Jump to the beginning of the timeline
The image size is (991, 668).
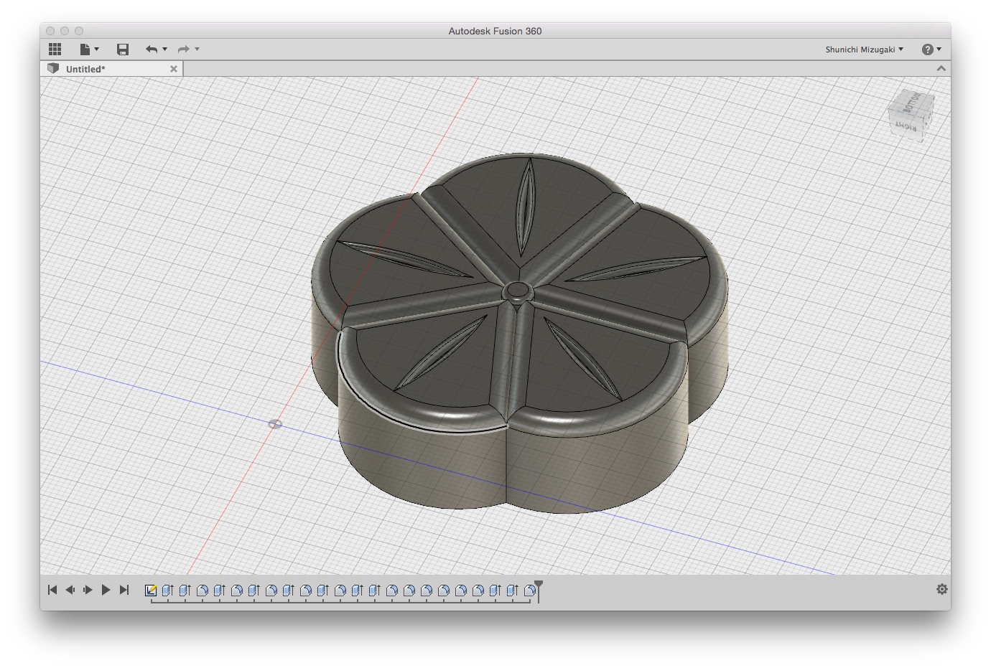[x=52, y=590]
